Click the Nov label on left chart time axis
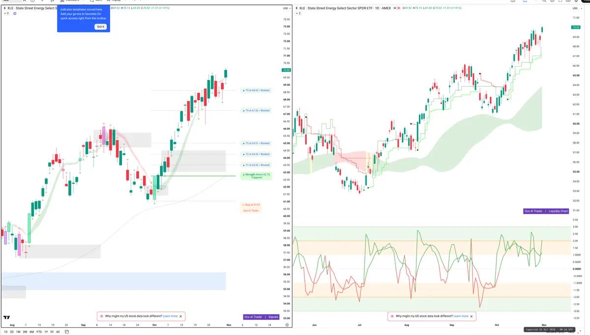This screenshot has height=335, width=590. click(x=230, y=325)
